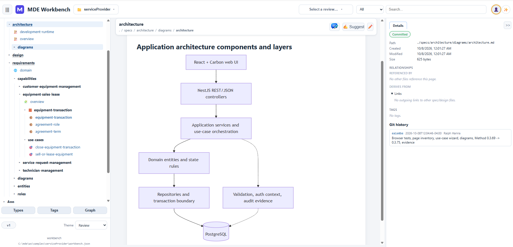This screenshot has height=247, width=513.
Task: Collapse the architecture tree node
Action: [x=9, y=24]
